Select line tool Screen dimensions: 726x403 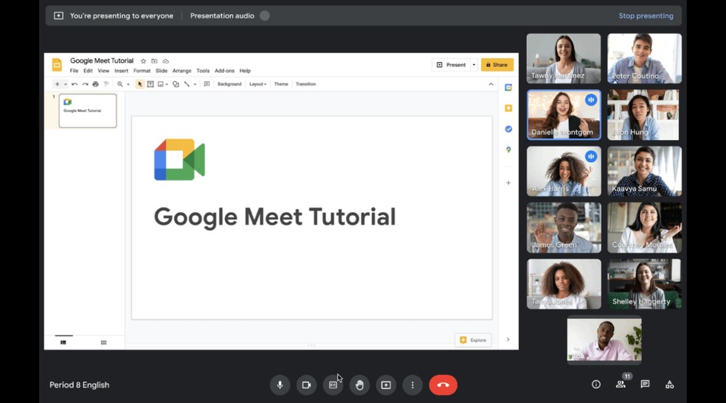point(187,84)
